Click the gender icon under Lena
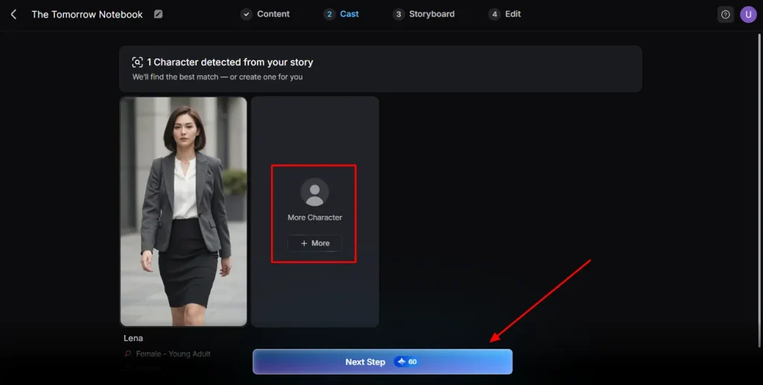This screenshot has width=763, height=385. click(x=128, y=354)
